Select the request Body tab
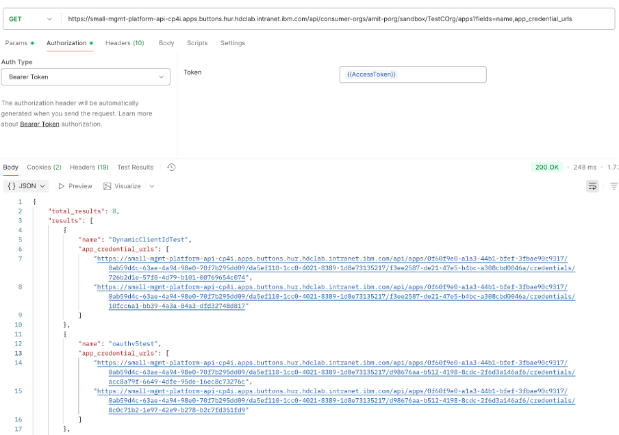The height and width of the screenshot is (435, 619). pos(166,43)
